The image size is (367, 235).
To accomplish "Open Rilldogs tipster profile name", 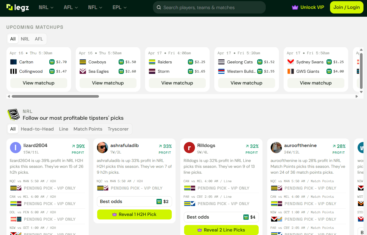I will point(206,146).
